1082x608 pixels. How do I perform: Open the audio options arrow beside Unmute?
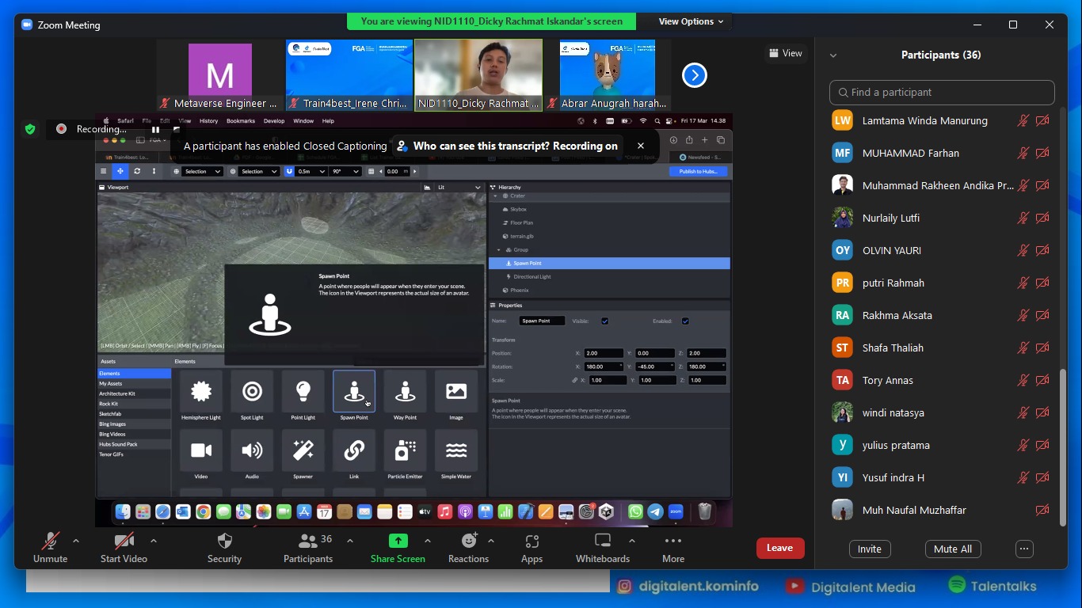tap(76, 541)
